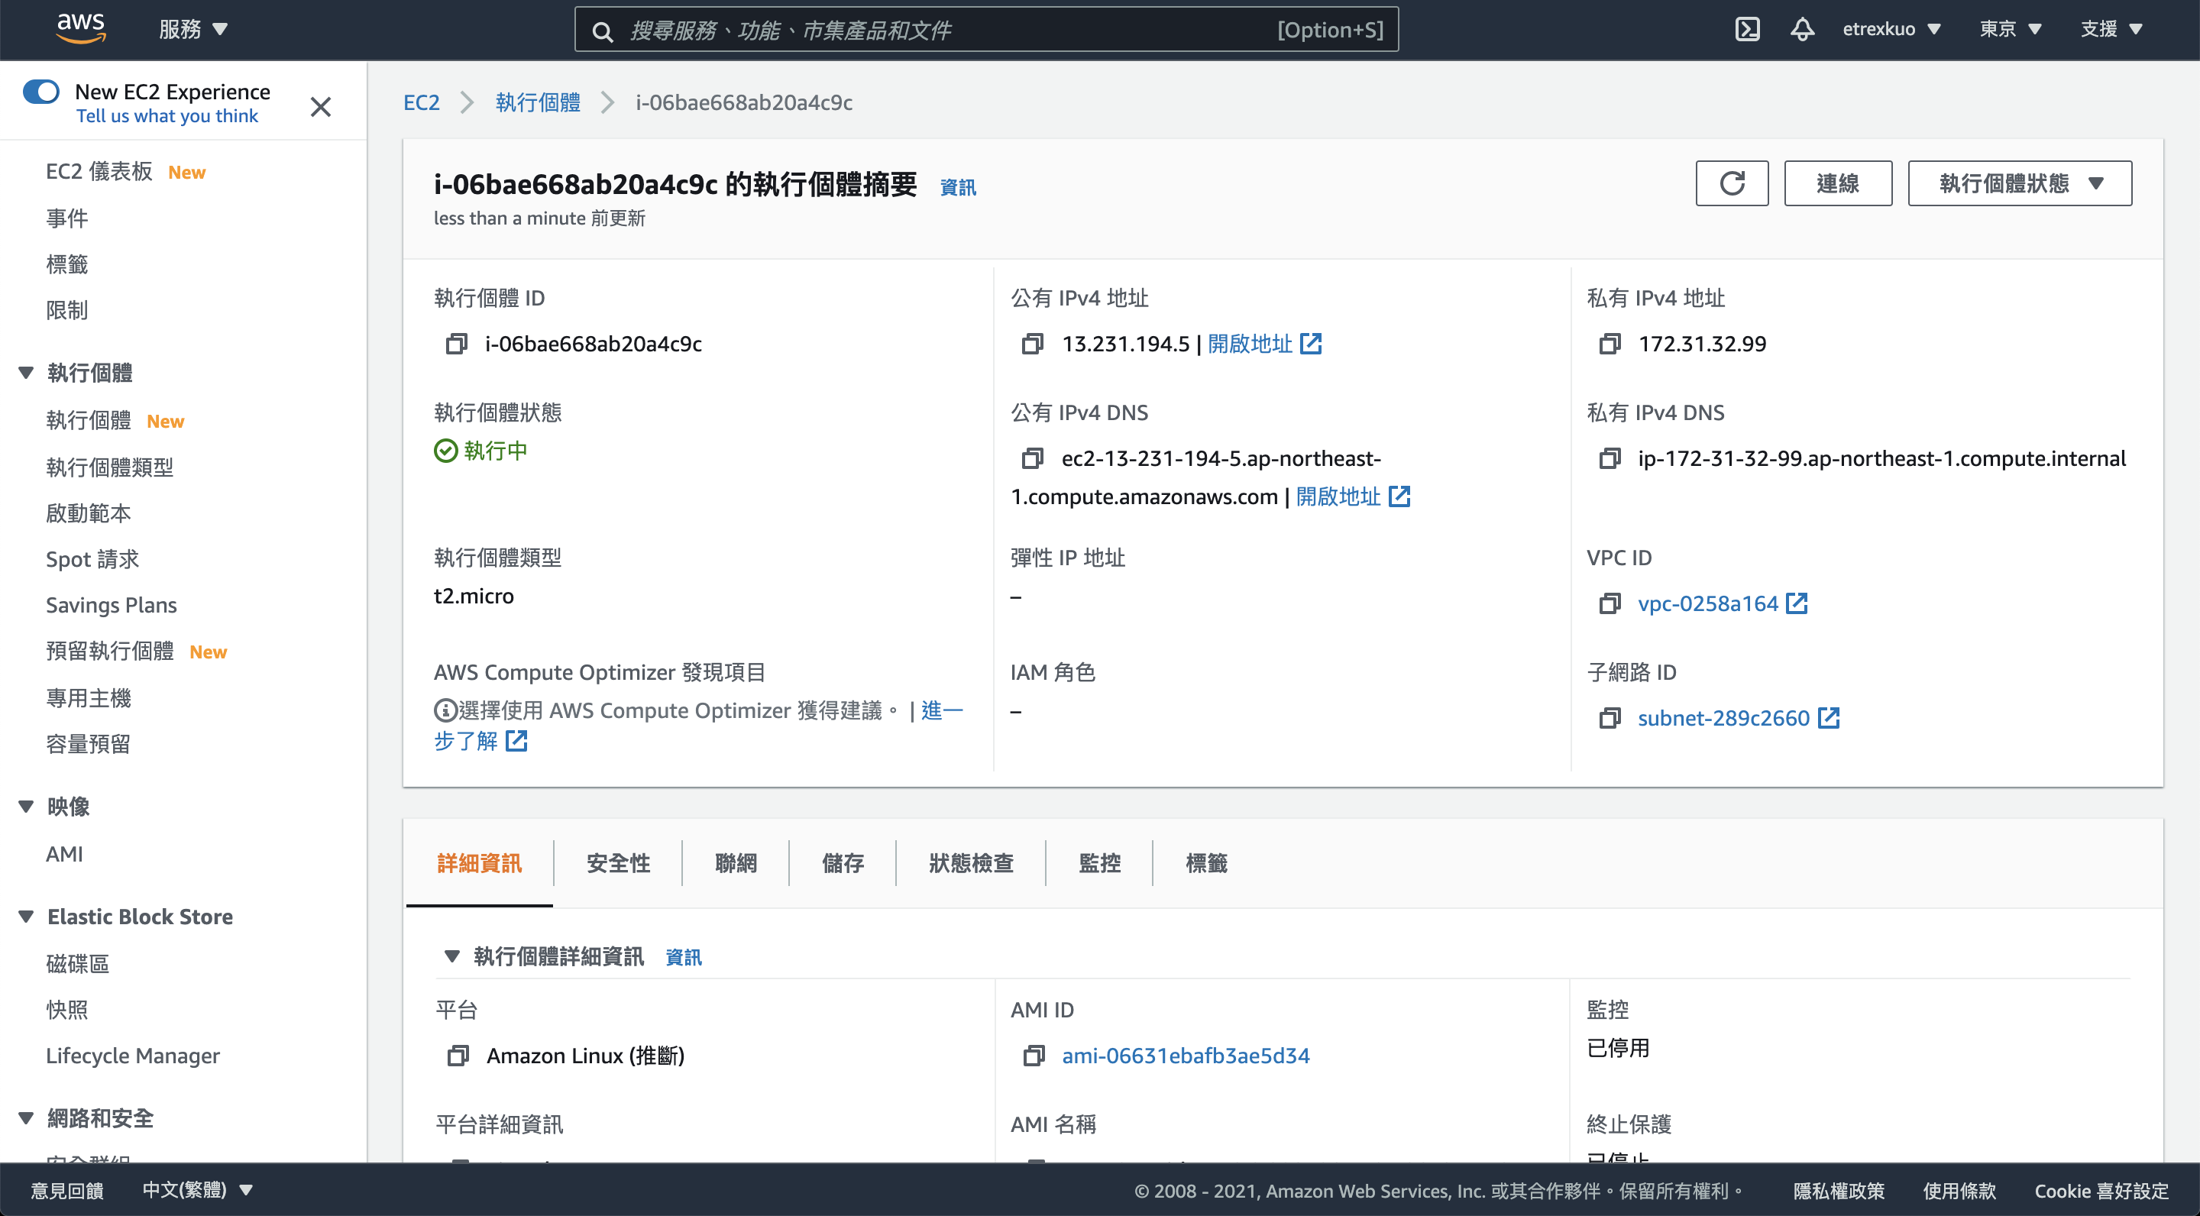Open Savings Plans in the sidebar
Viewport: 2200px width, 1216px height.
(x=111, y=605)
